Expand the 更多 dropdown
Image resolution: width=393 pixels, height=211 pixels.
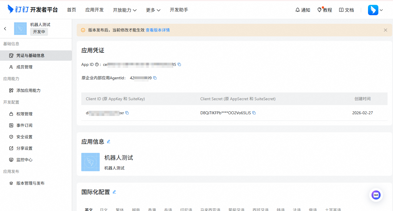[153, 10]
